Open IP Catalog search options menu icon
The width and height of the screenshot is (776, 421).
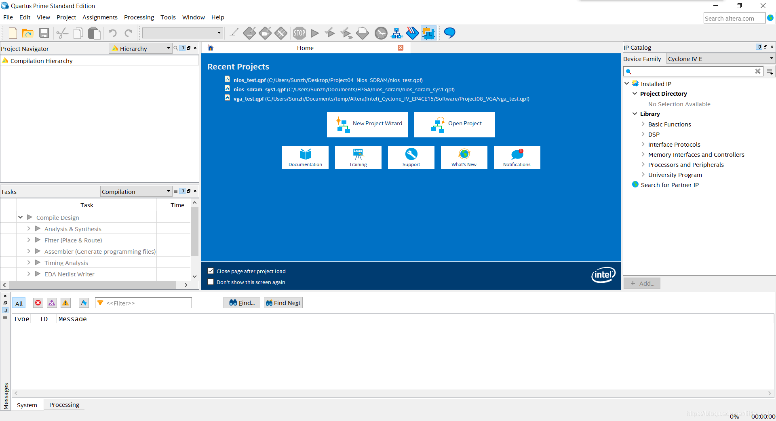tap(770, 72)
